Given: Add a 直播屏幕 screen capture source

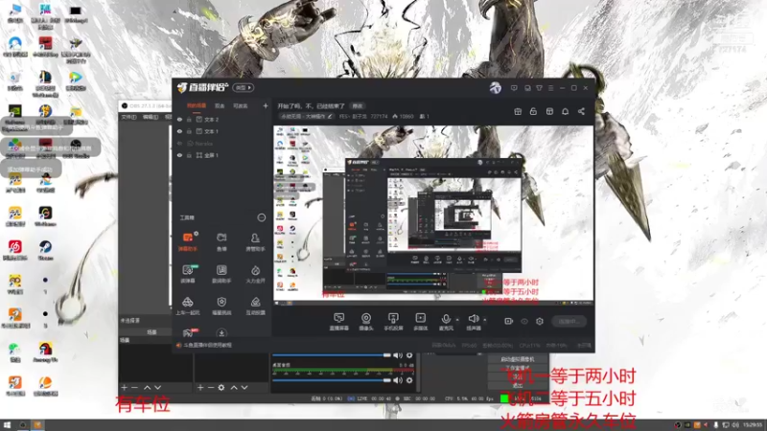Looking at the screenshot, I should click(x=339, y=322).
